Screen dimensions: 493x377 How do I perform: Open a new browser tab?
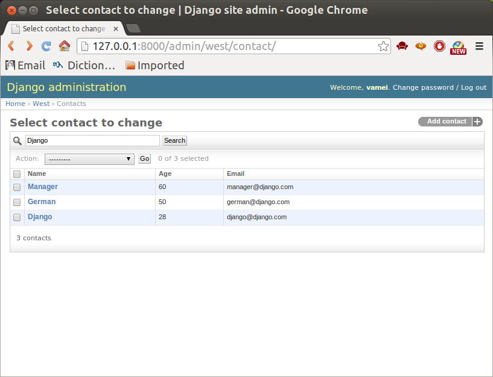pyautogui.click(x=133, y=28)
